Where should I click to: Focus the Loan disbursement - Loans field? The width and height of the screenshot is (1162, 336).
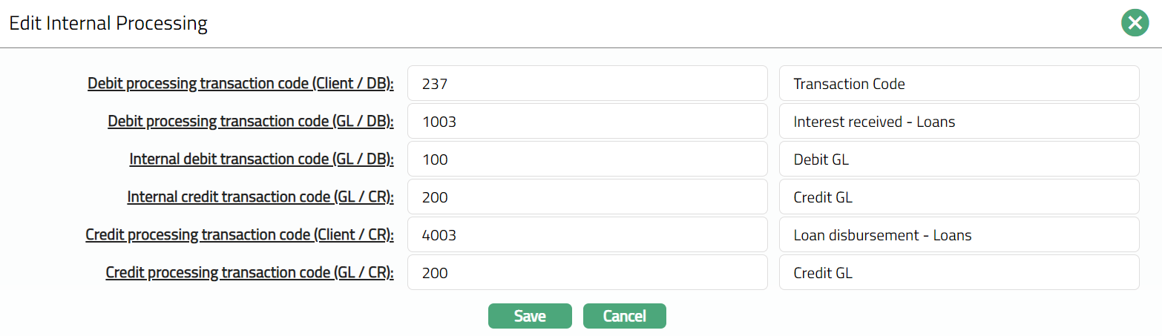959,234
